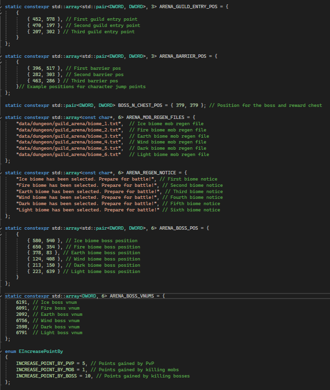Collapse the ARENA_BOSS_VNUMS fold chevron
The height and width of the screenshot is (390, 330).
coord(1,296)
